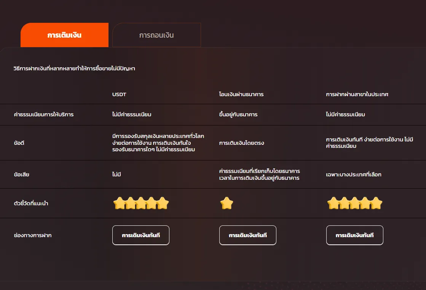Click the single star for bank transfer
Screen dimensions: 426x290
point(227,203)
